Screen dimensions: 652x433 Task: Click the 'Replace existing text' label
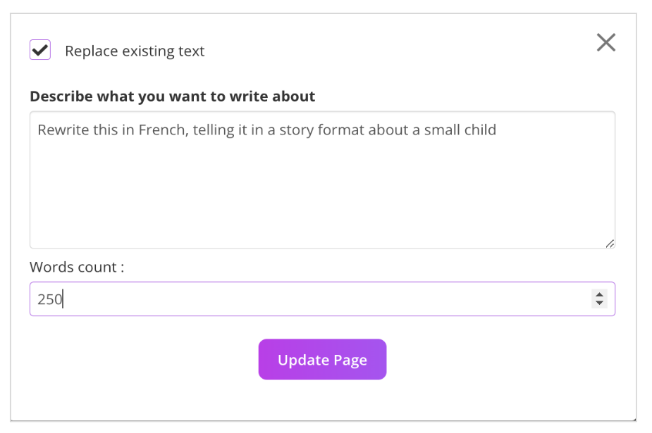tap(135, 51)
